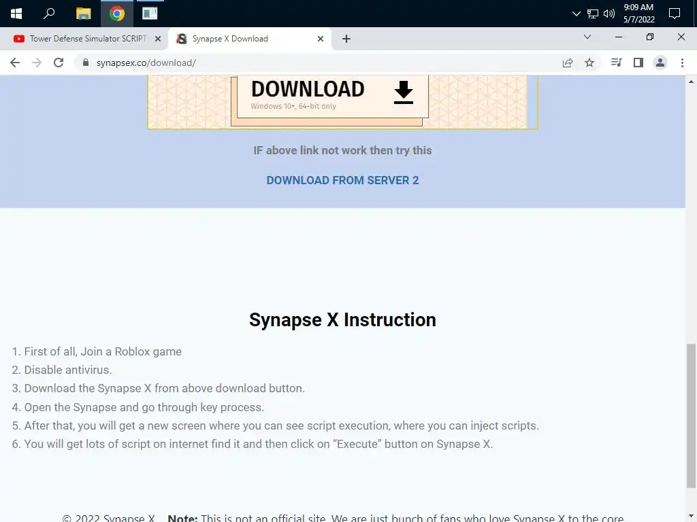697x522 pixels.
Task: Click the black download arrow icon
Action: point(404,92)
